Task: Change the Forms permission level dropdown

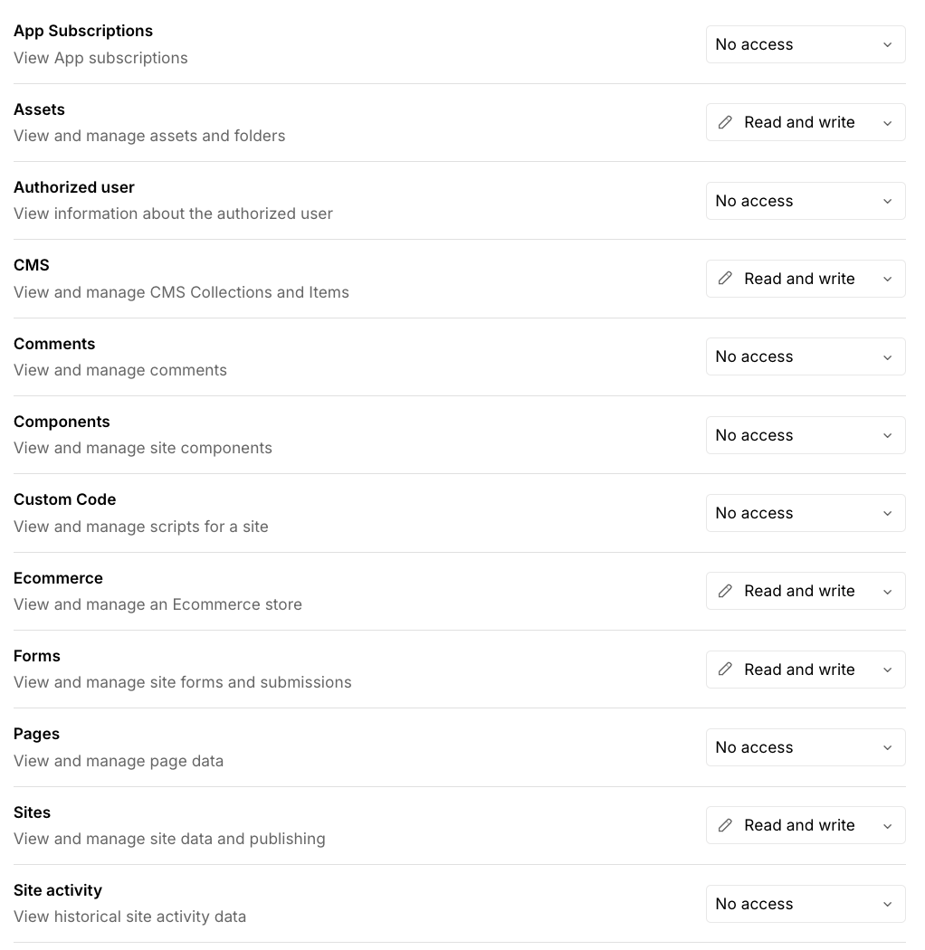Action: (x=805, y=670)
